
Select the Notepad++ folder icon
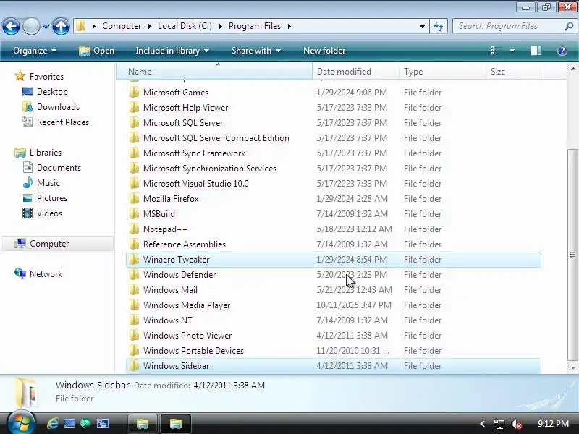pos(134,229)
